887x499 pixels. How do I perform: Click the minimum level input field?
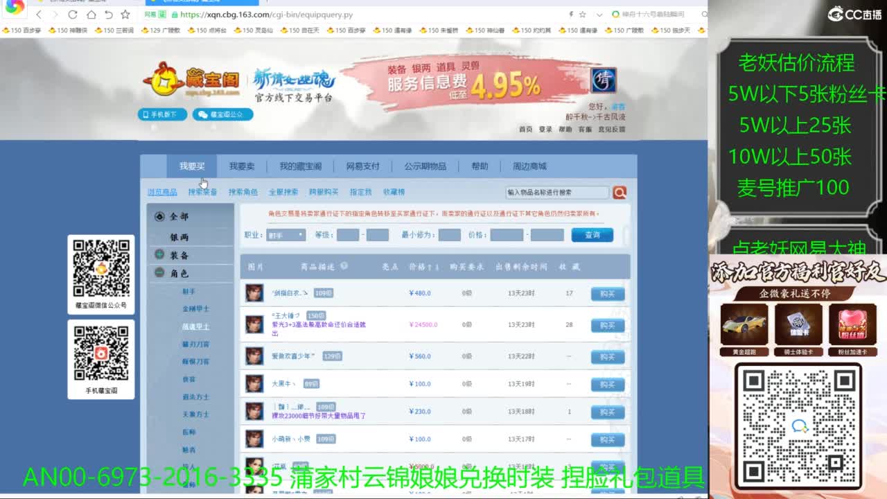347,235
